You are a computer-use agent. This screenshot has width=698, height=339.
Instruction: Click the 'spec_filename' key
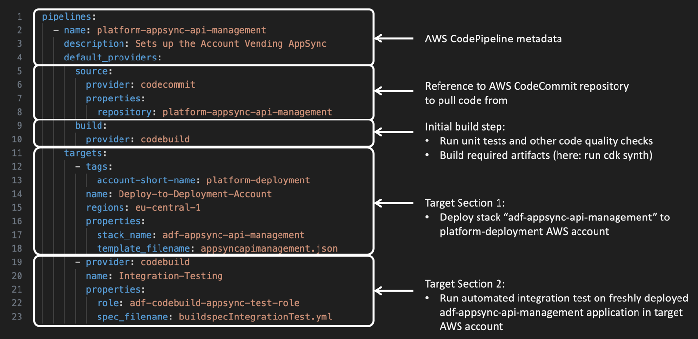[132, 317]
